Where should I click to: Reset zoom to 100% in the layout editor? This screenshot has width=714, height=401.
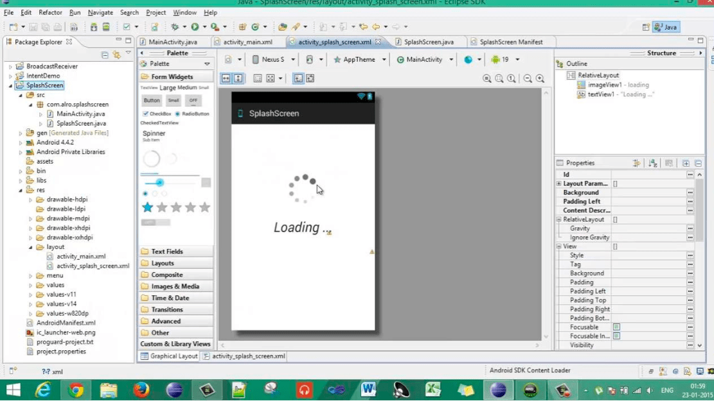510,78
